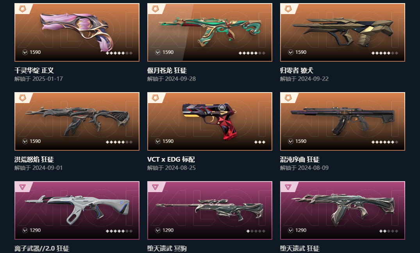Click the tier badge icon on 千灵华绽 正义 card
Screen dimensions: 420x253
23,9
